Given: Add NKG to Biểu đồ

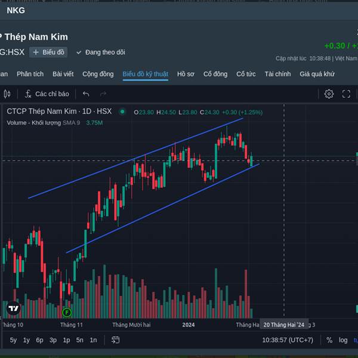Looking at the screenshot, I should point(48,53).
